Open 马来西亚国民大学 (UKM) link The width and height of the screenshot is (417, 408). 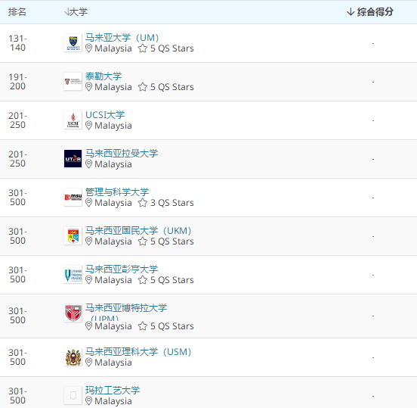[x=138, y=231]
